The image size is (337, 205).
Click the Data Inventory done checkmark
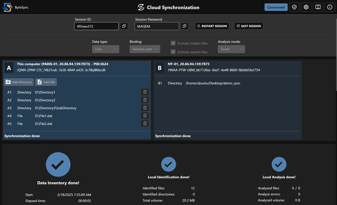[58, 165]
